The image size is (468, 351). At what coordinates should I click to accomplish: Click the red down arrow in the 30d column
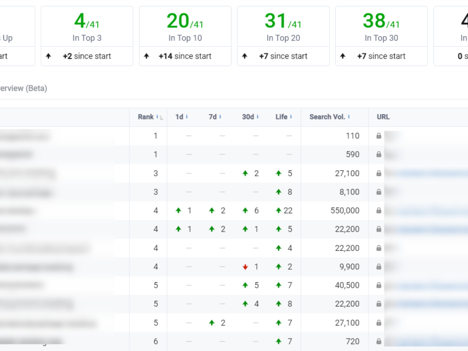click(246, 267)
